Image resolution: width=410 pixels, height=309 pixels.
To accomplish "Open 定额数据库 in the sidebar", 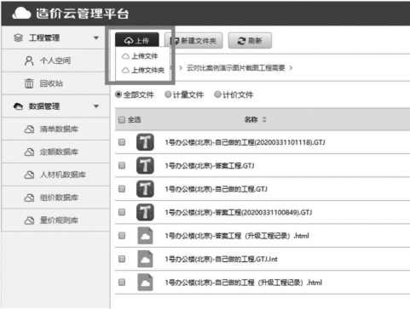I will [55, 152].
